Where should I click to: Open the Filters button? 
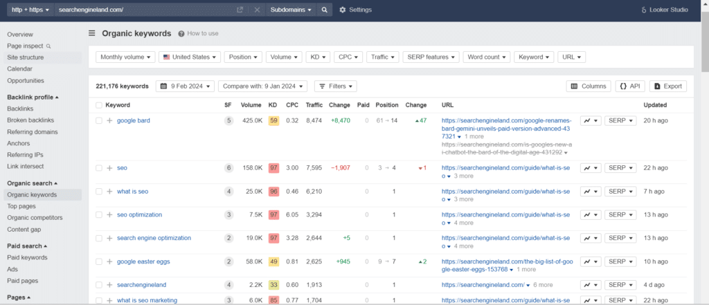(336, 86)
